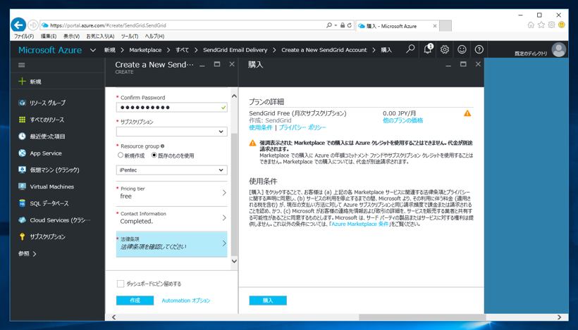Toggle the hamburger sidebar menu

pyautogui.click(x=21, y=65)
